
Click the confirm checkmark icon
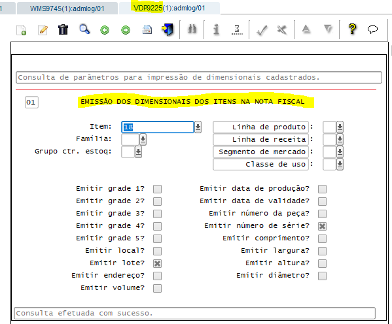[x=262, y=30]
